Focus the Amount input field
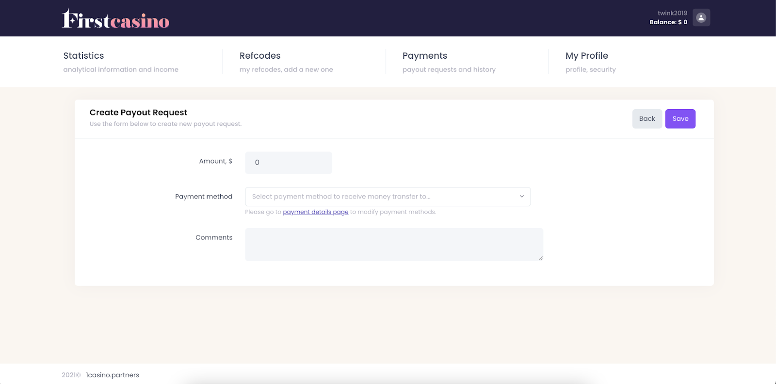 click(289, 163)
